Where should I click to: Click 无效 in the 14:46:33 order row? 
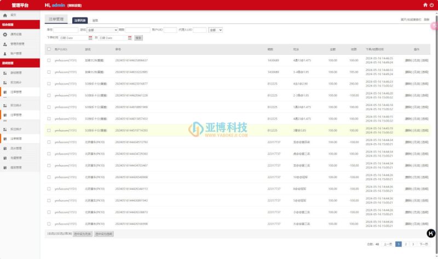pyautogui.click(x=417, y=72)
